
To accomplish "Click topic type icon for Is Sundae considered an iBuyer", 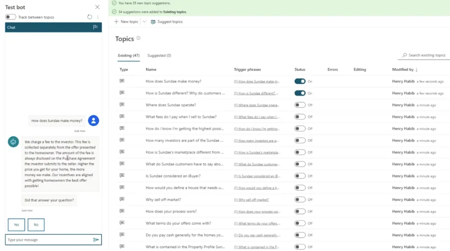I will click(x=122, y=176).
